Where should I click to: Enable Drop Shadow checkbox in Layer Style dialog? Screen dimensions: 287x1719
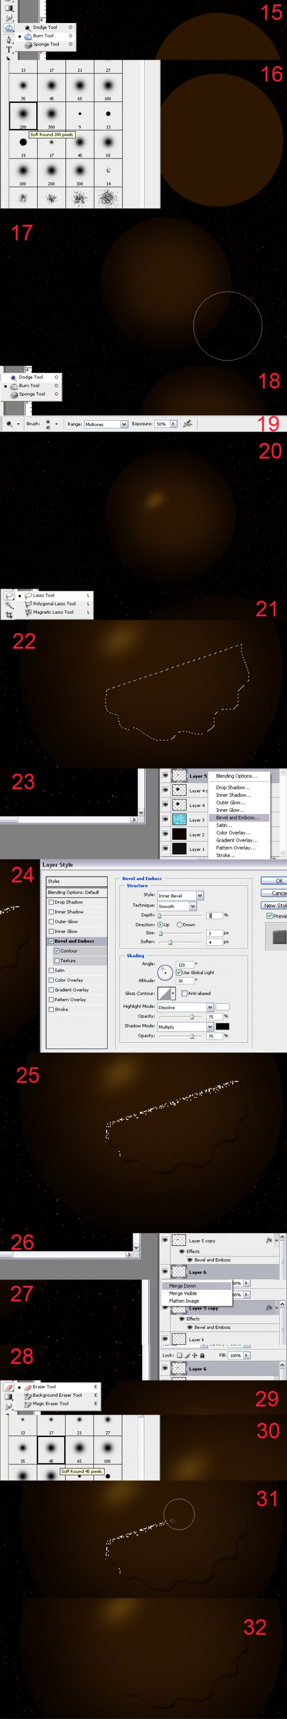pos(51,902)
